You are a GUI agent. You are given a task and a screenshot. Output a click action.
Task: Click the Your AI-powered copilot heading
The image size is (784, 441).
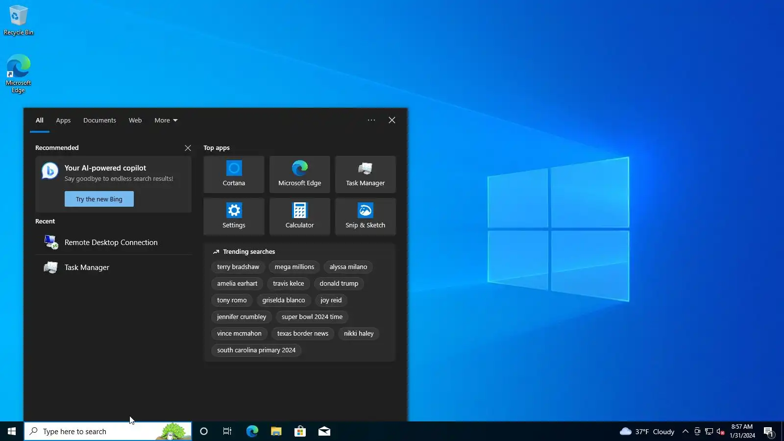point(105,168)
